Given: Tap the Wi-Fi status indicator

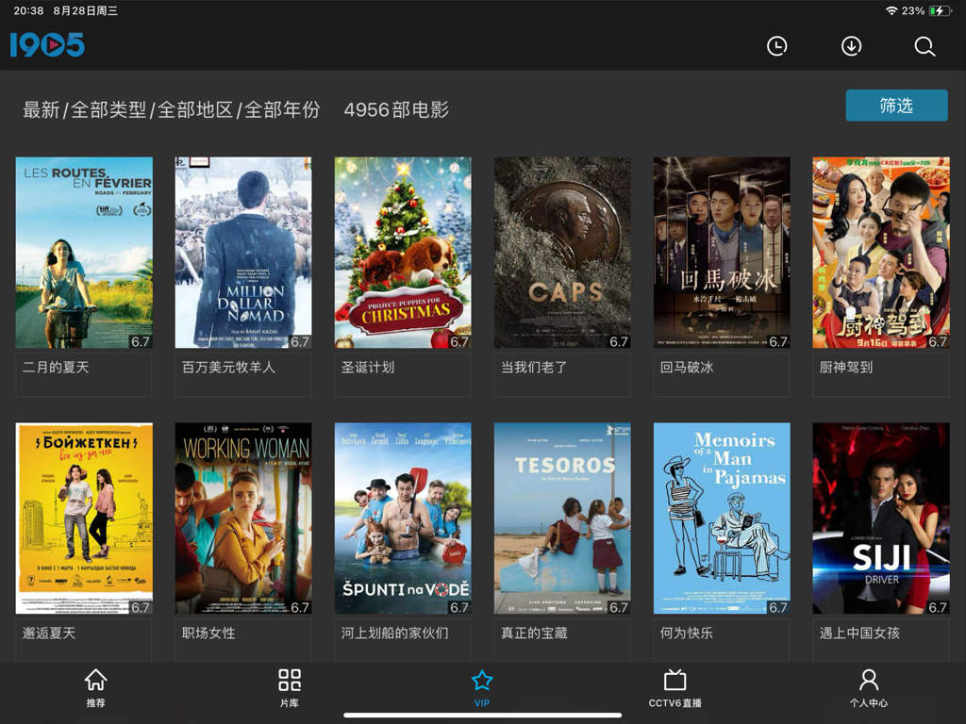Looking at the screenshot, I should click(893, 12).
